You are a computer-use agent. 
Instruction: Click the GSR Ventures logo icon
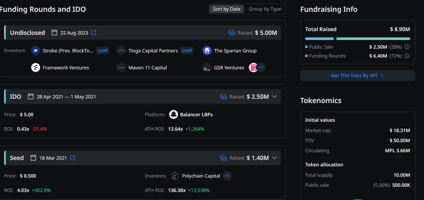(x=207, y=68)
